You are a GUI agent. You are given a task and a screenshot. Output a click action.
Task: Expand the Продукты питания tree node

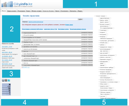[99, 72]
